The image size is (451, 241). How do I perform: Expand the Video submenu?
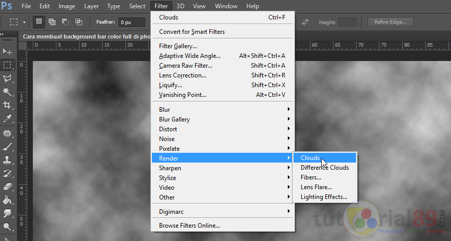point(222,188)
